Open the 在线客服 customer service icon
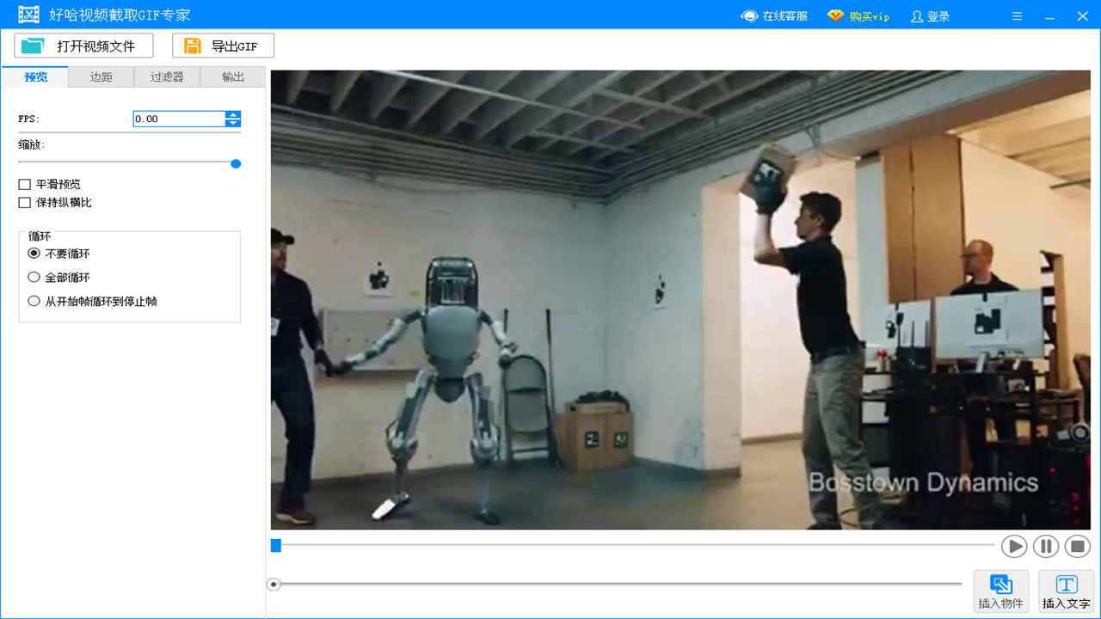Screen dimensions: 1101x619 tap(749, 15)
